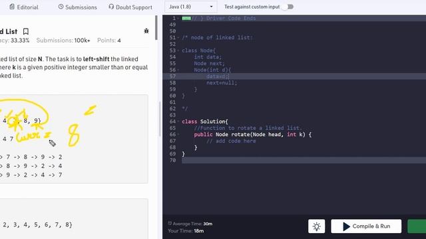Click 'Submissions: 100k+' stat
Image resolution: width=426 pixels, height=239 pixels.
tap(63, 40)
